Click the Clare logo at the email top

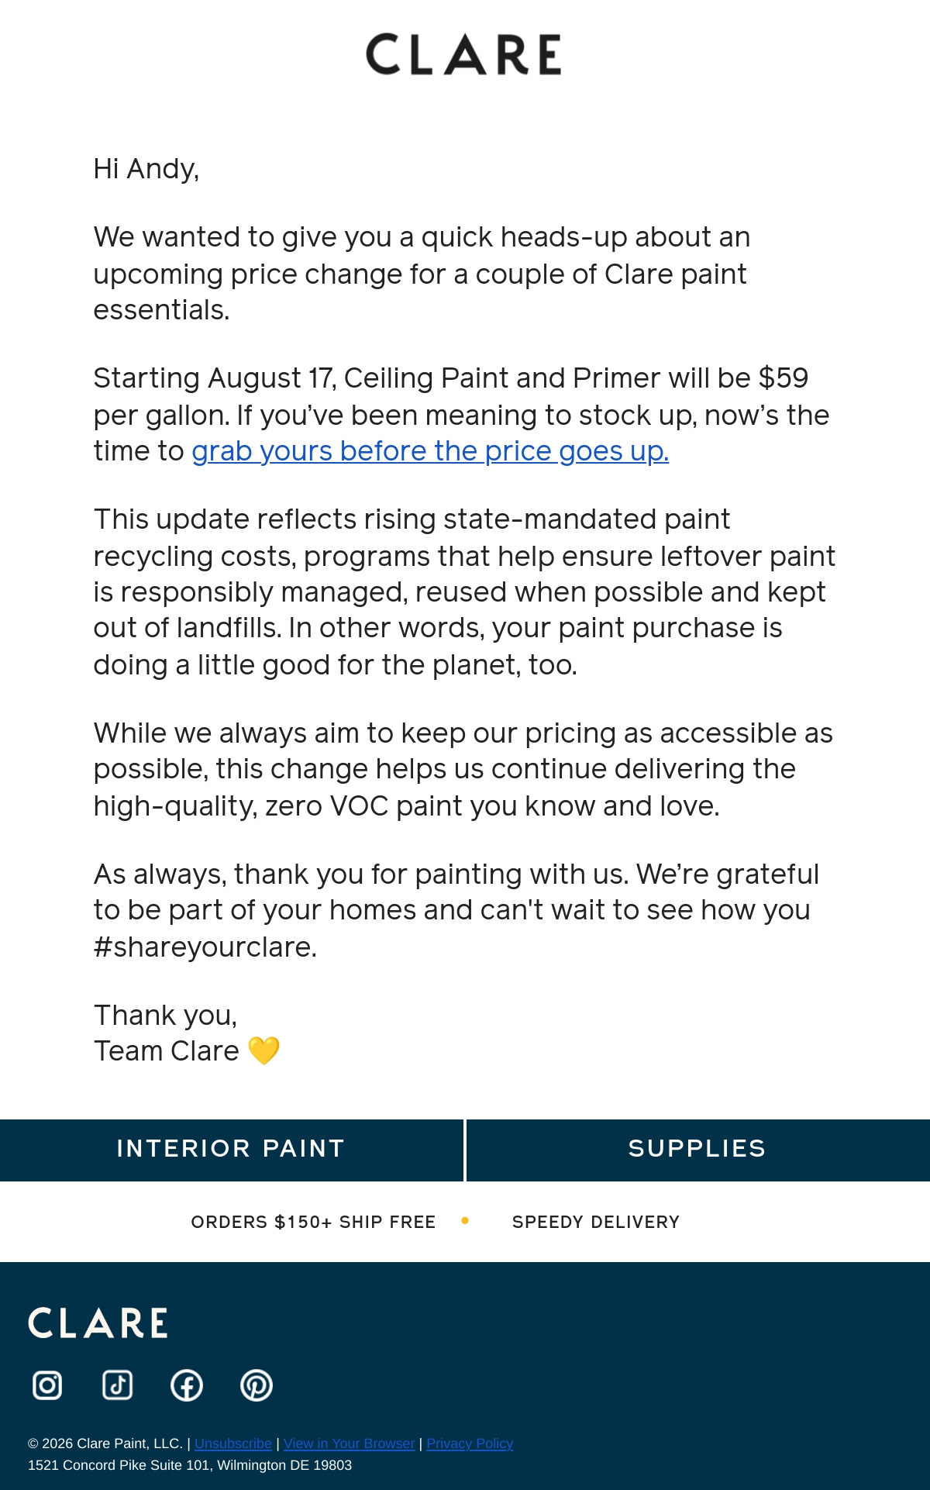tap(463, 54)
